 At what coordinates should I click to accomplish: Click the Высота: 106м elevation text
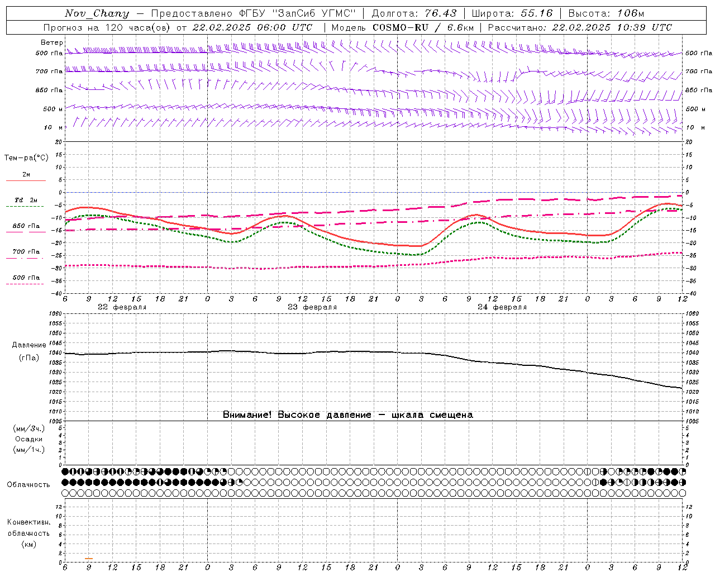606,13
